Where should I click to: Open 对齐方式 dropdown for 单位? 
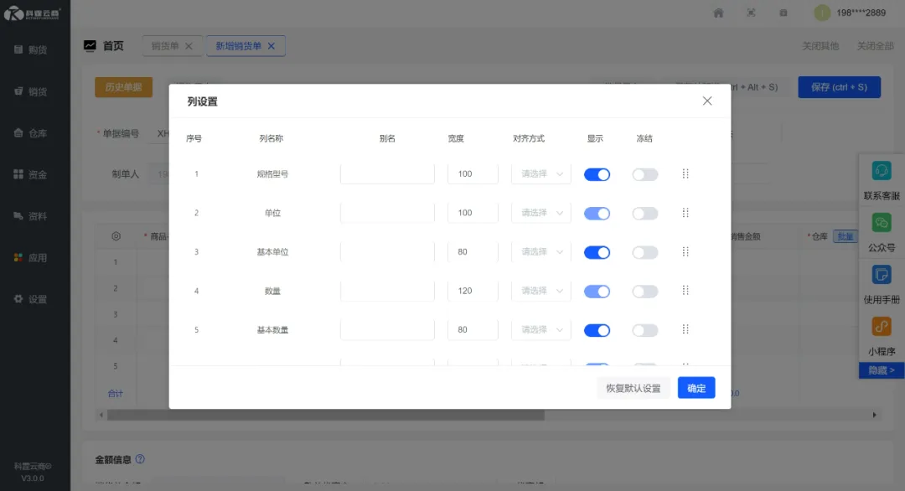pyautogui.click(x=540, y=213)
